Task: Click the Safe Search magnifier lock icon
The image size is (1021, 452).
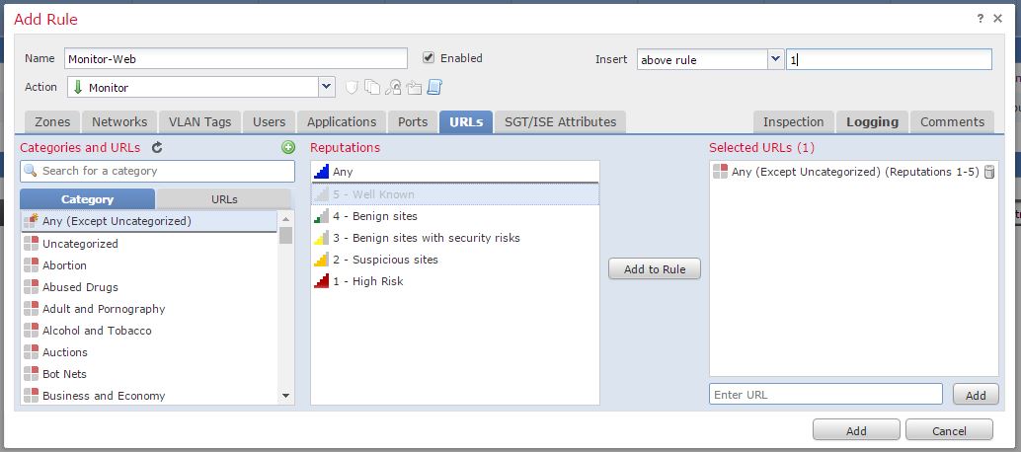Action: tap(393, 87)
